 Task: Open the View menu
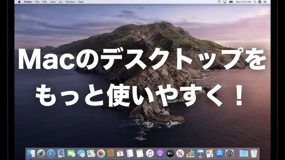coord(53,2)
